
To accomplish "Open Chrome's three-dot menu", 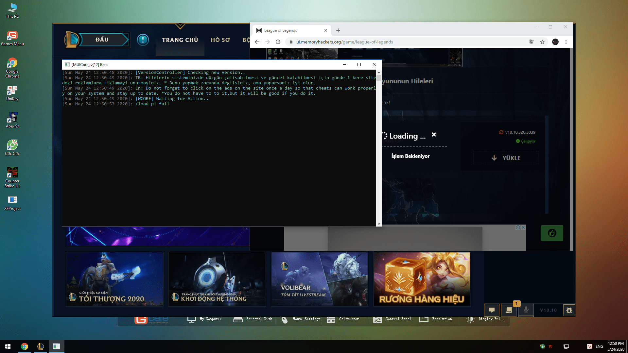I will click(x=566, y=42).
